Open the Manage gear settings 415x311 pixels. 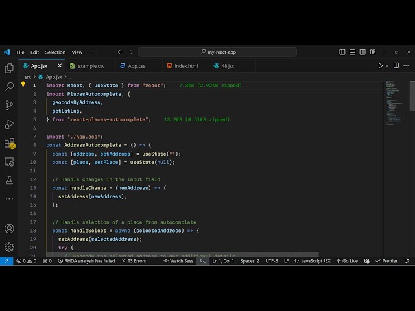9,247
